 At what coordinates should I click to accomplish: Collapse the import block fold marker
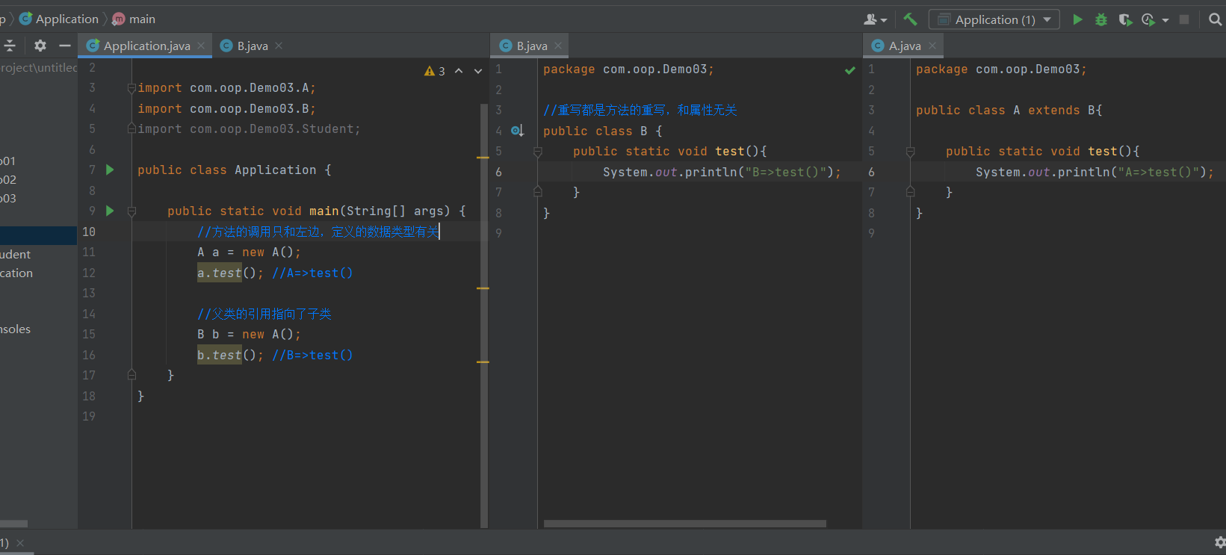131,88
